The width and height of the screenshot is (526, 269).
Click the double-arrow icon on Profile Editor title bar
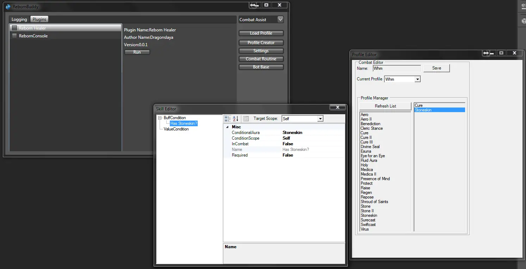coord(486,53)
